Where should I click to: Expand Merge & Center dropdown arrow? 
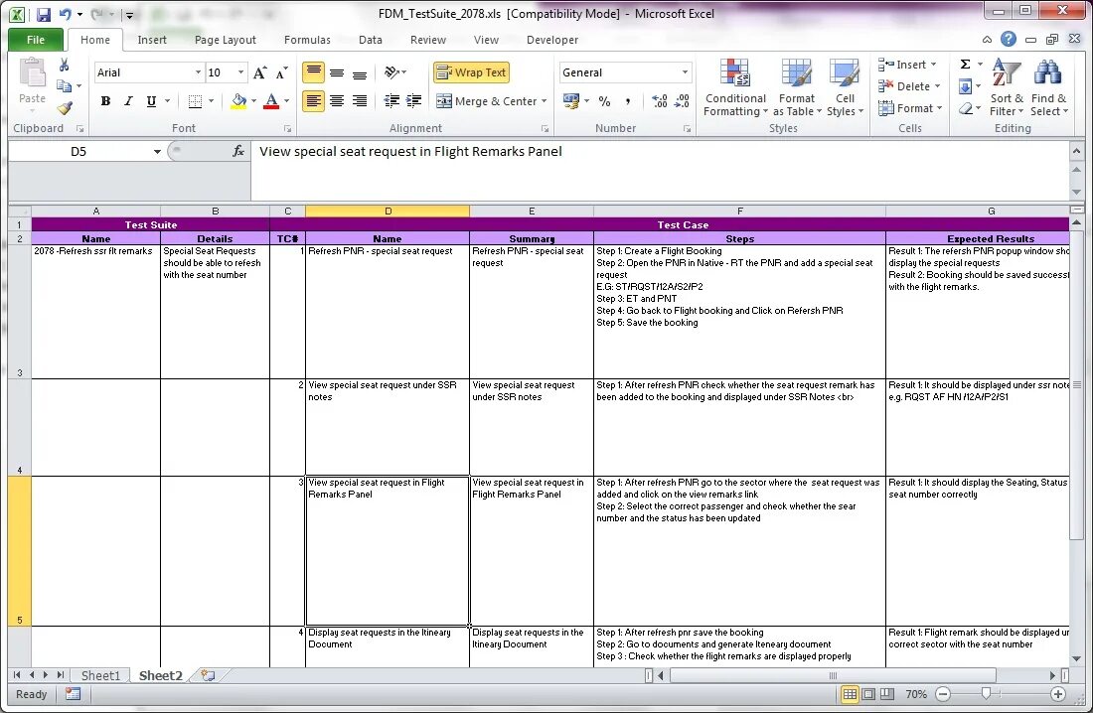pyautogui.click(x=544, y=101)
